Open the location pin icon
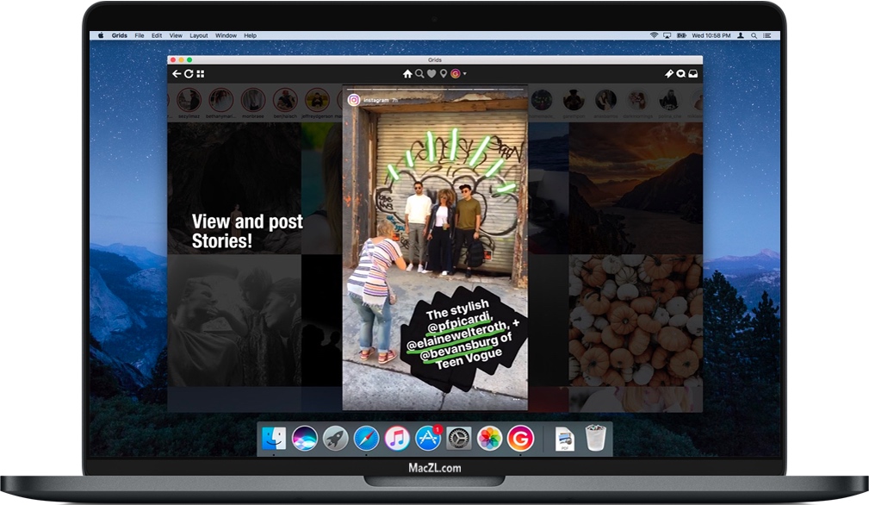 point(444,74)
